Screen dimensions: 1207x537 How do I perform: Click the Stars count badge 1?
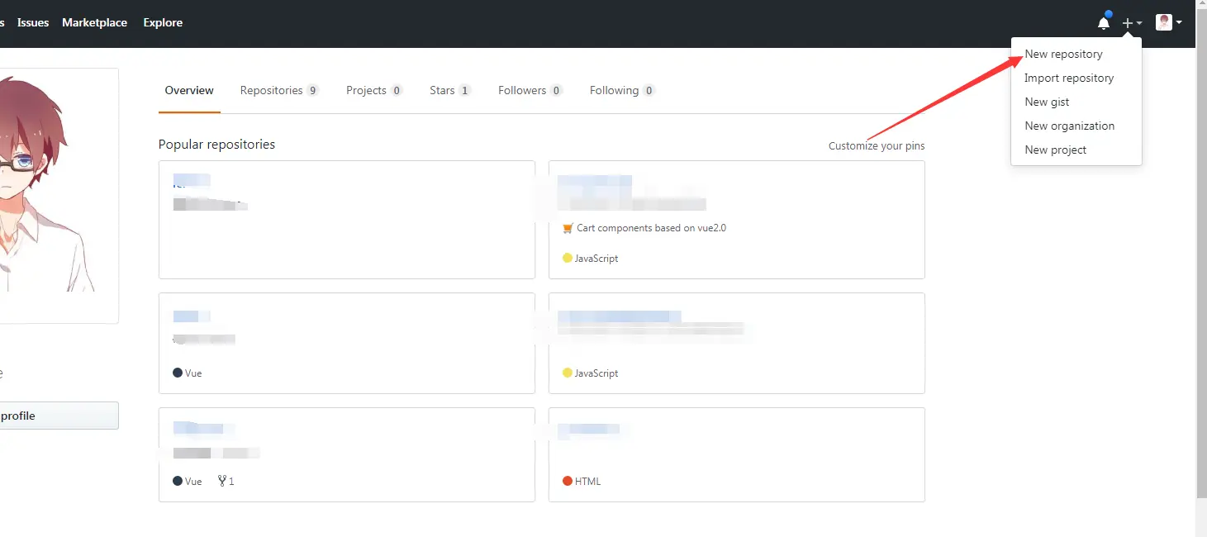(x=465, y=91)
